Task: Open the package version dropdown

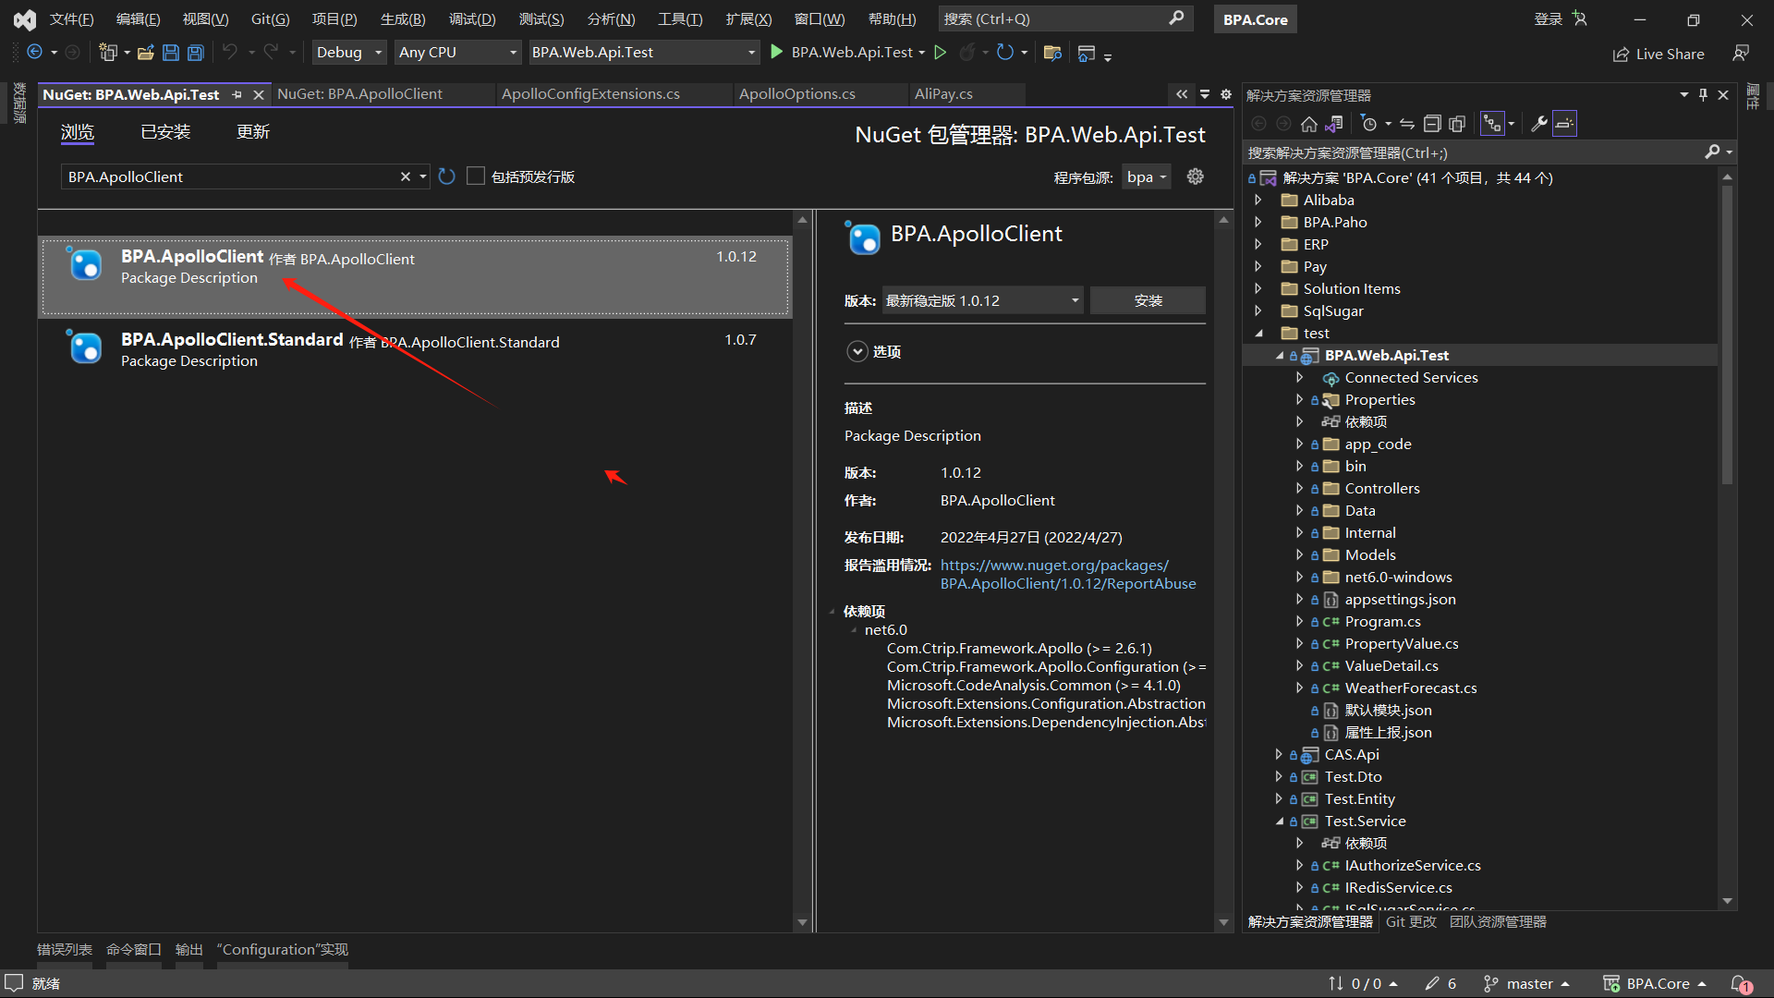Action: coord(982,300)
